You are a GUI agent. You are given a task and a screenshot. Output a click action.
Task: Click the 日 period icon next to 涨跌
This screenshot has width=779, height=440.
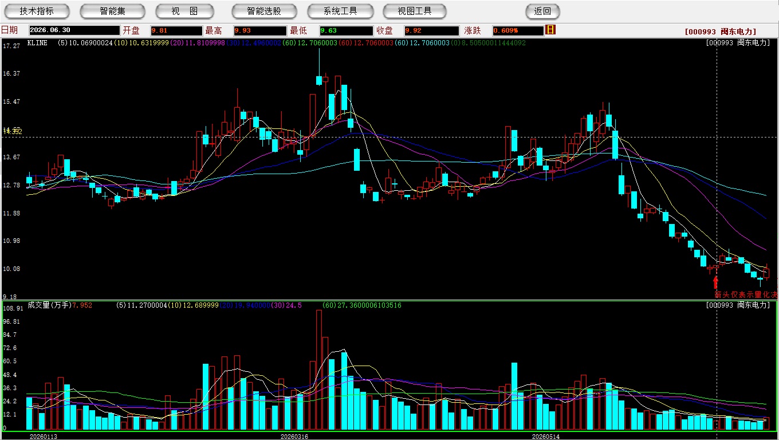(550, 30)
